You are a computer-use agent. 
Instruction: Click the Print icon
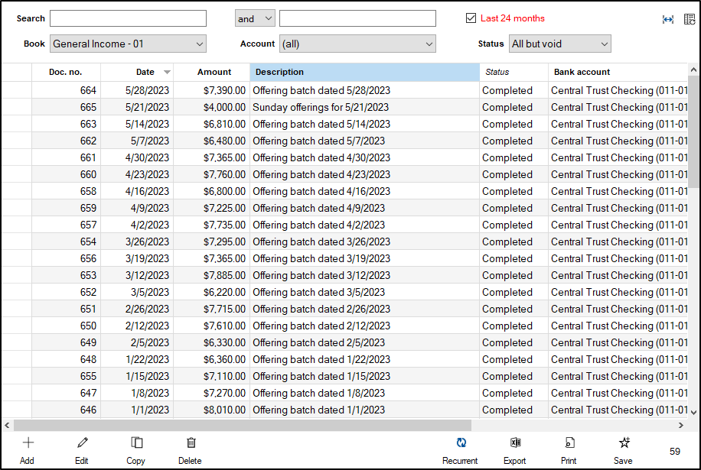coord(569,443)
